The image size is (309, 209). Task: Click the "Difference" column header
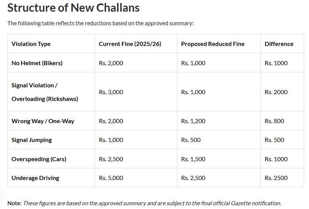(x=279, y=44)
